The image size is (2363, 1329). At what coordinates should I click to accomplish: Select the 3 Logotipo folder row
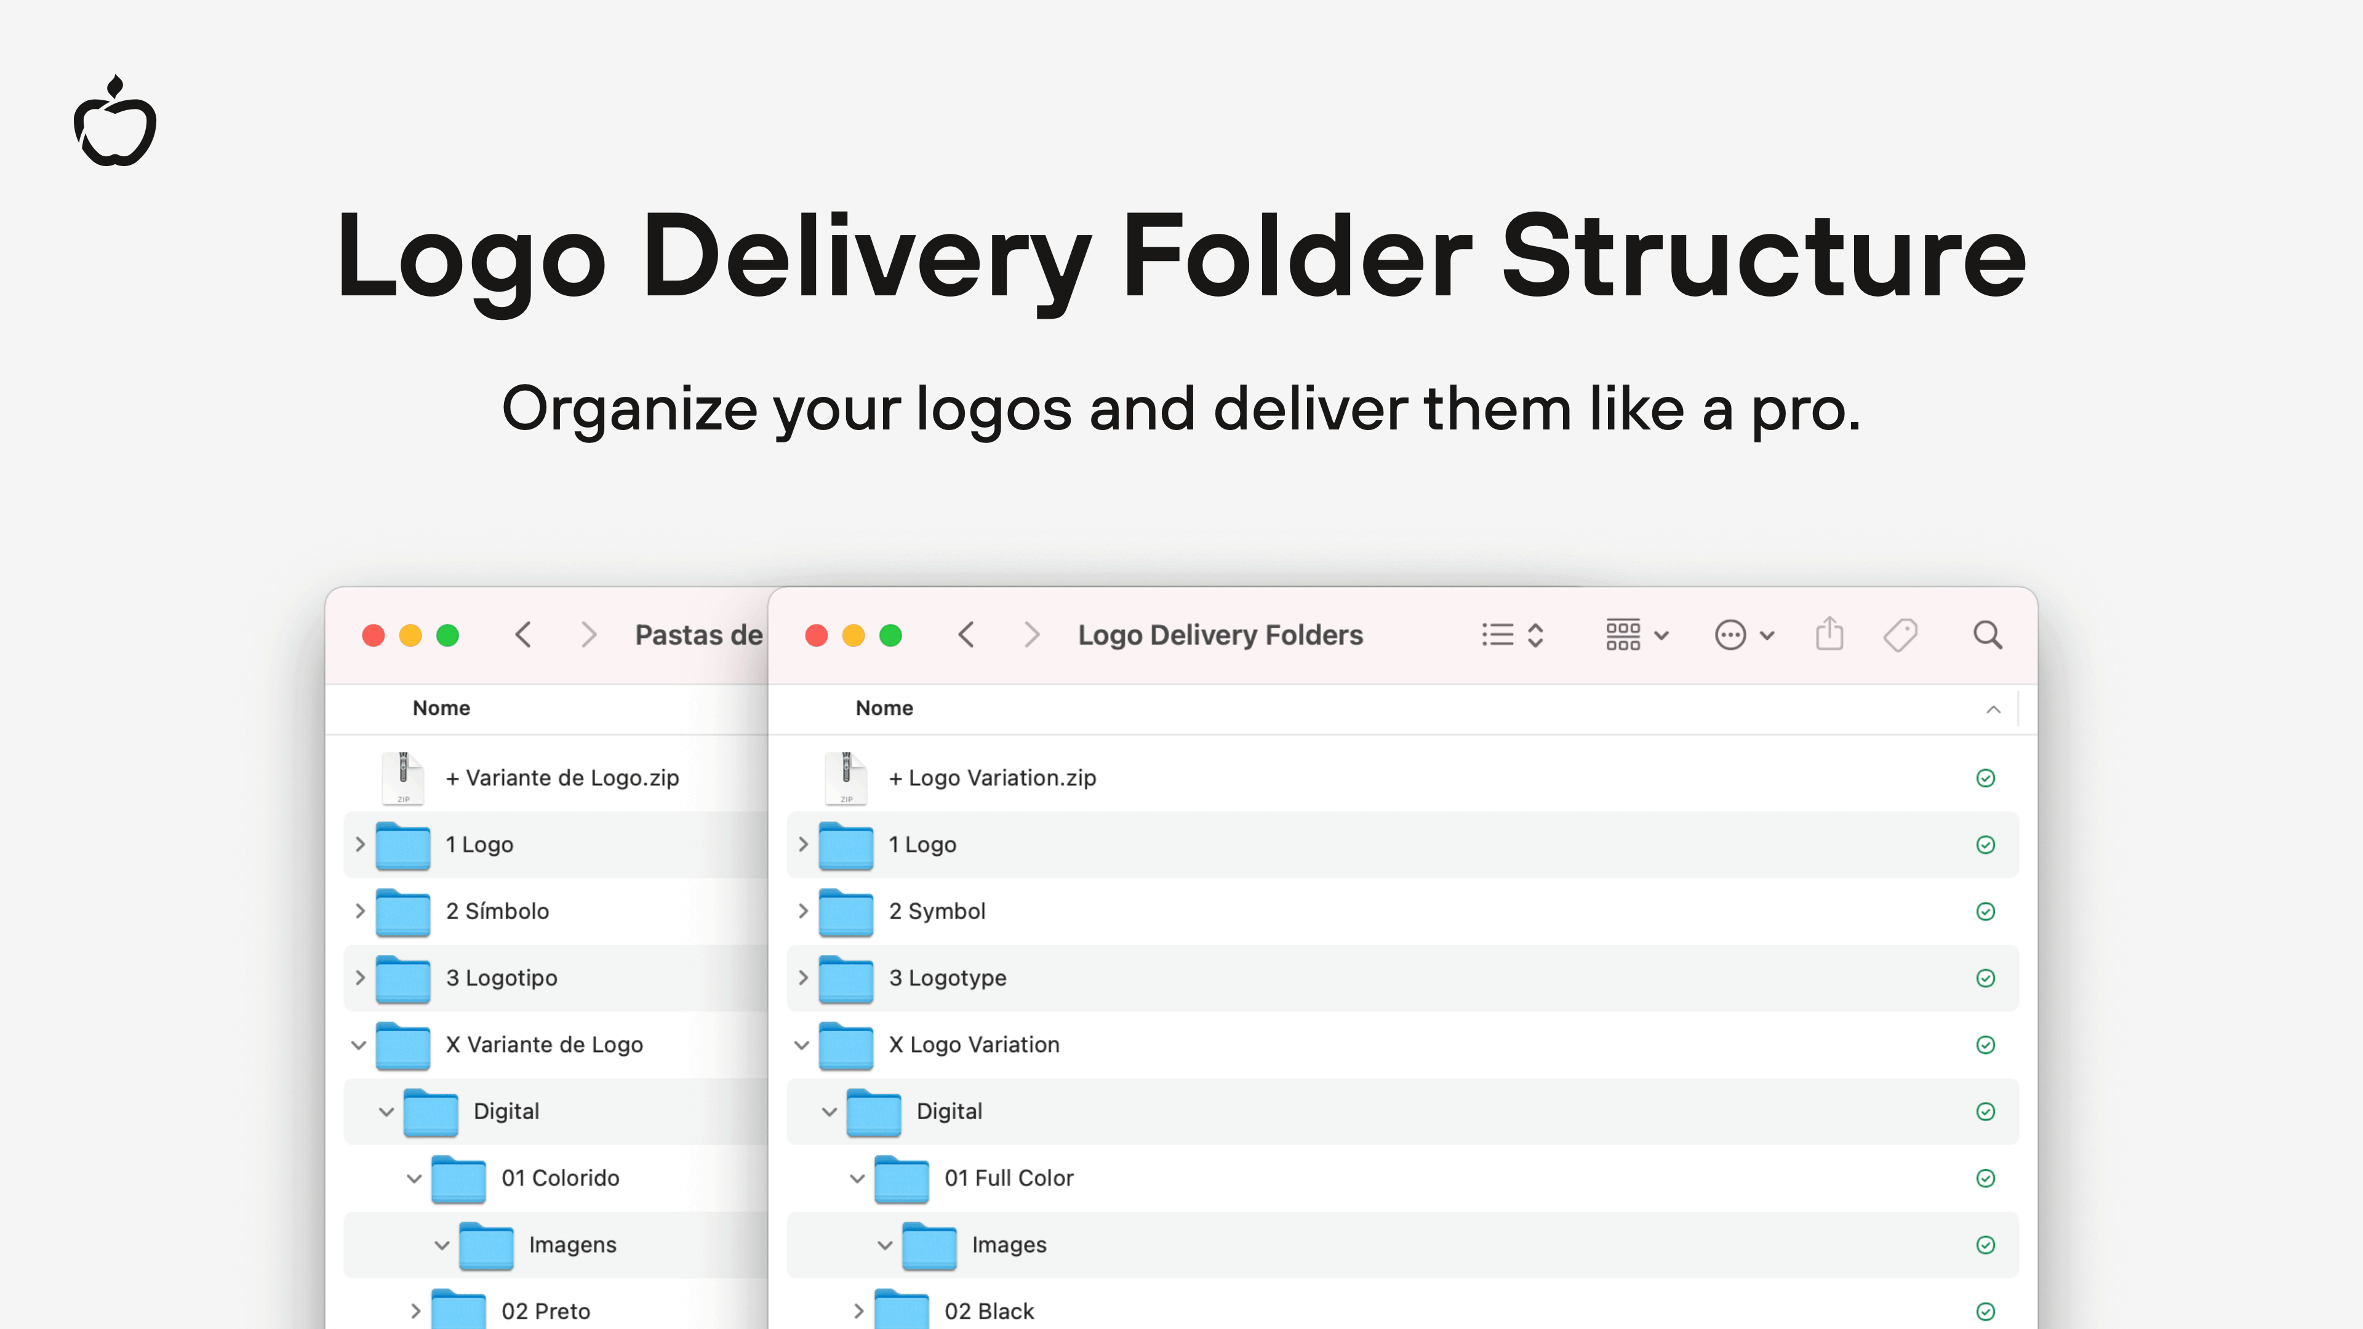click(556, 978)
